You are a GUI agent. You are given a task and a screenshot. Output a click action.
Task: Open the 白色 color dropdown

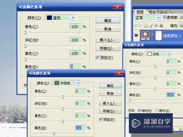click(169, 54)
